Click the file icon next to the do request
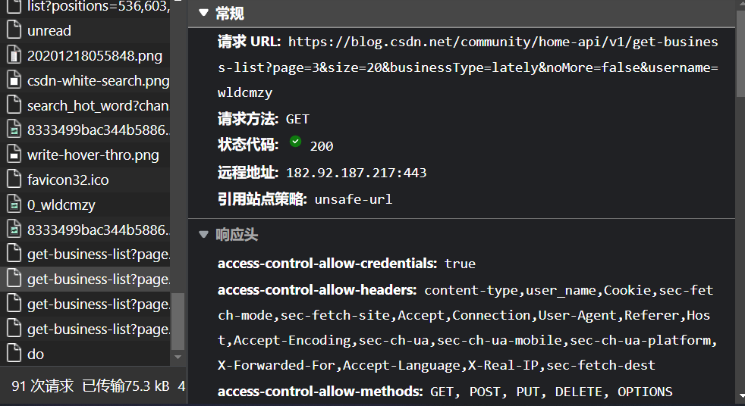 click(x=14, y=354)
